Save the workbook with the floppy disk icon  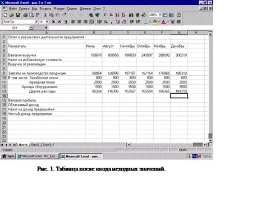click(x=17, y=15)
